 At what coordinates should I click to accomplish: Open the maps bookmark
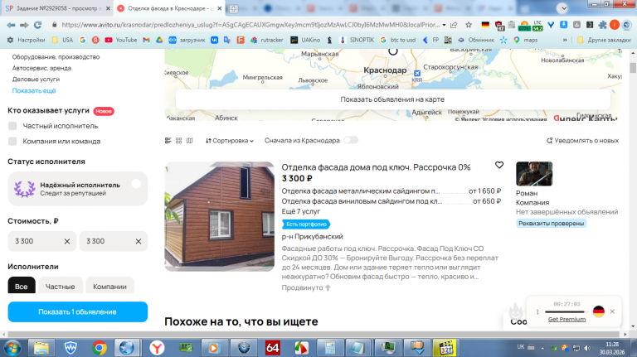(525, 40)
